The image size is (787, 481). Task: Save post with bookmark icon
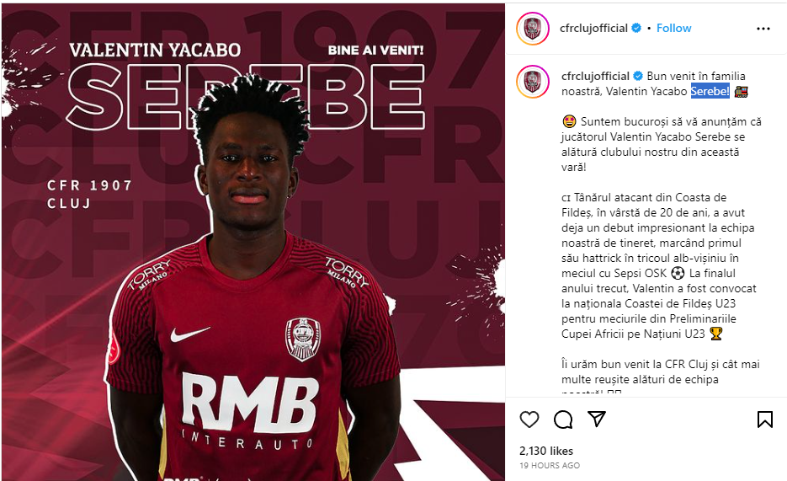point(764,420)
